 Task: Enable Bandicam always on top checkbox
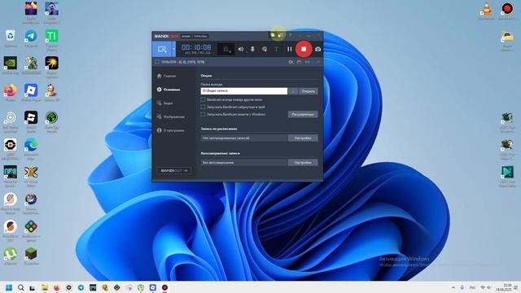[x=203, y=99]
